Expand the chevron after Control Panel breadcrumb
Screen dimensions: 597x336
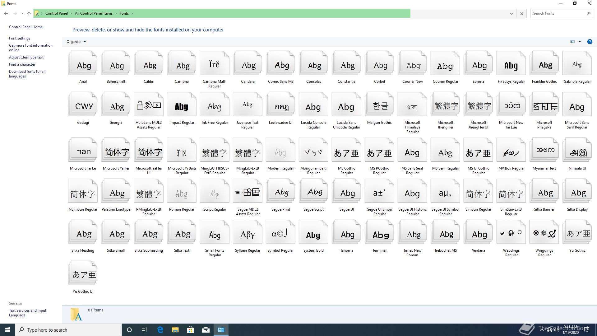(71, 13)
